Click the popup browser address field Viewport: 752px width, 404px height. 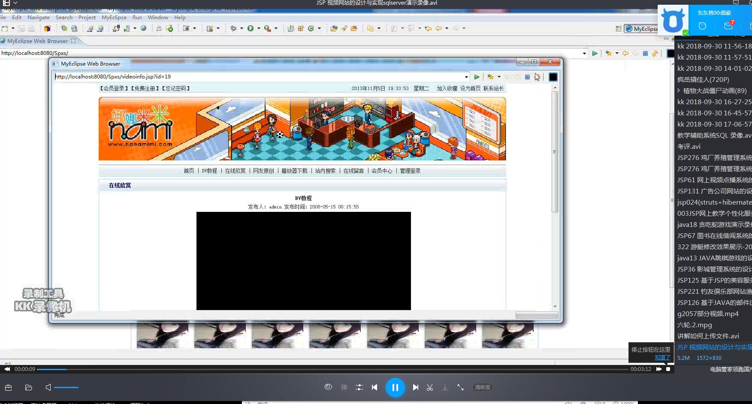pyautogui.click(x=258, y=77)
